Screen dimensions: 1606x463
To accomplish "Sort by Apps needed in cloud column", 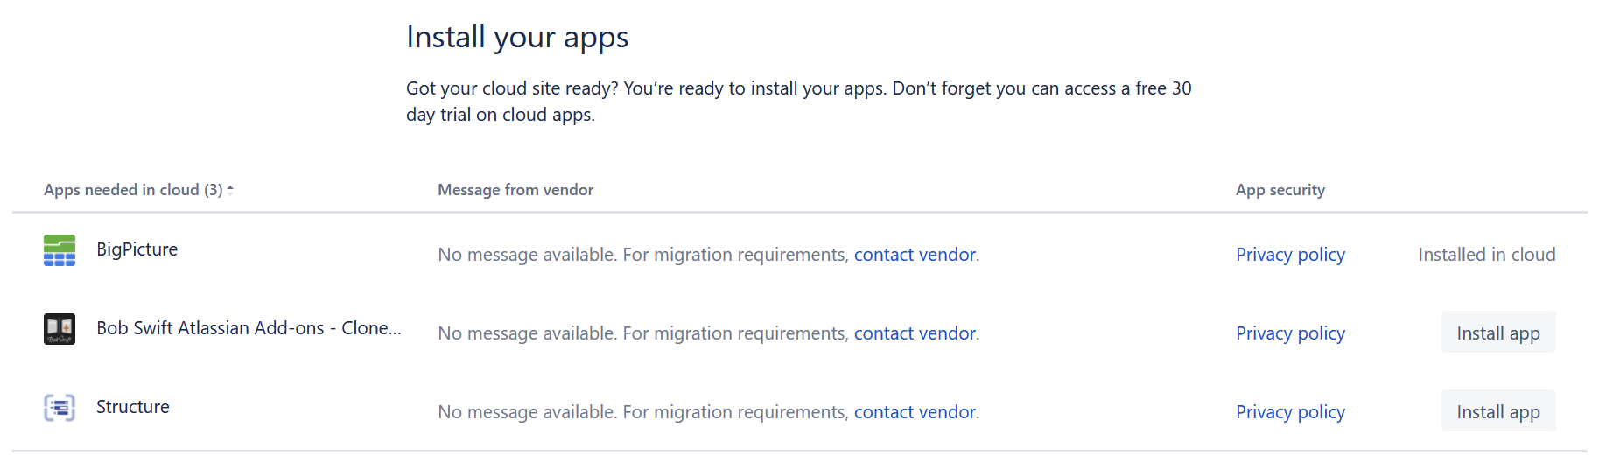I will 138,190.
